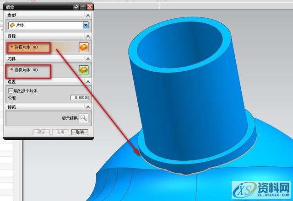This screenshot has width=293, height=201.
Task: Close the 缝合 dialog with red X
Action: click(x=89, y=7)
